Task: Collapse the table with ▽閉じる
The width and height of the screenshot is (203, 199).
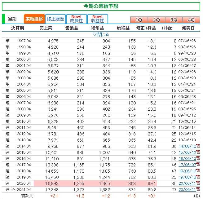Action: [101, 34]
